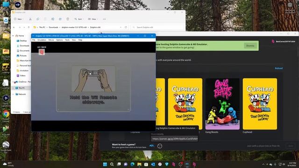Open the View menu in Dolphin

click(74, 40)
